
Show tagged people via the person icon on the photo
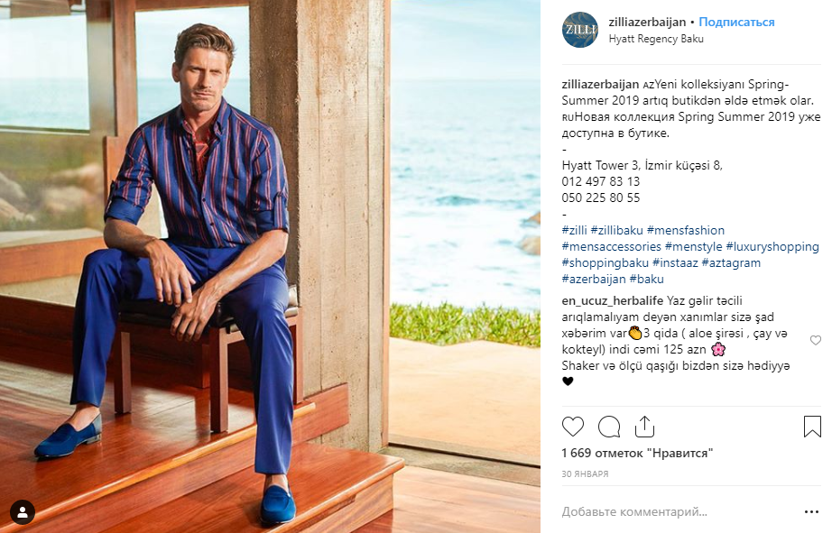[23, 512]
